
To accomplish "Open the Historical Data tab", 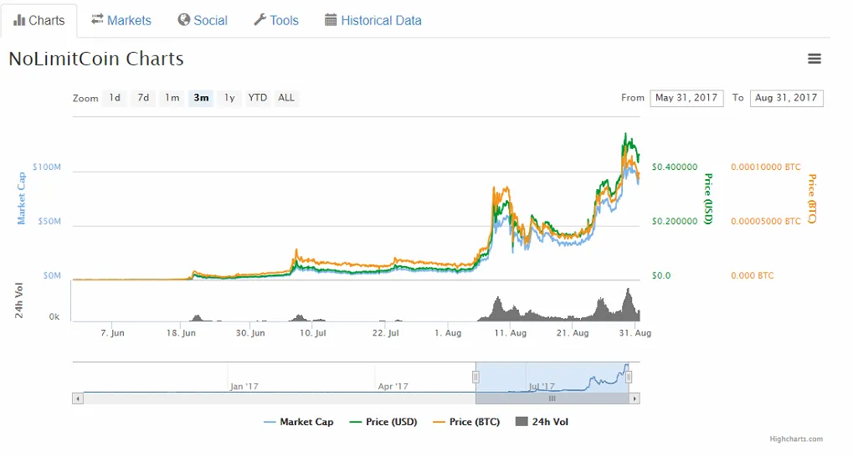I will tap(373, 21).
